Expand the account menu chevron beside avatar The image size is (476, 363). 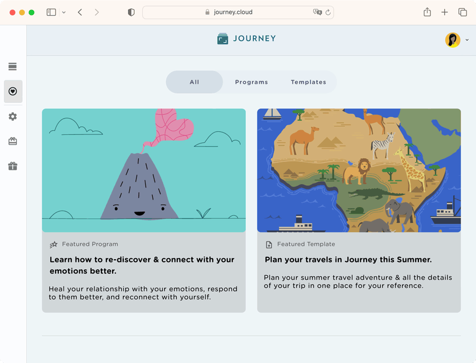[x=467, y=40]
